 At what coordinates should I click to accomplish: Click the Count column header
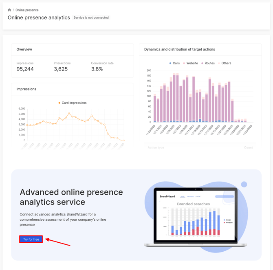248,147
